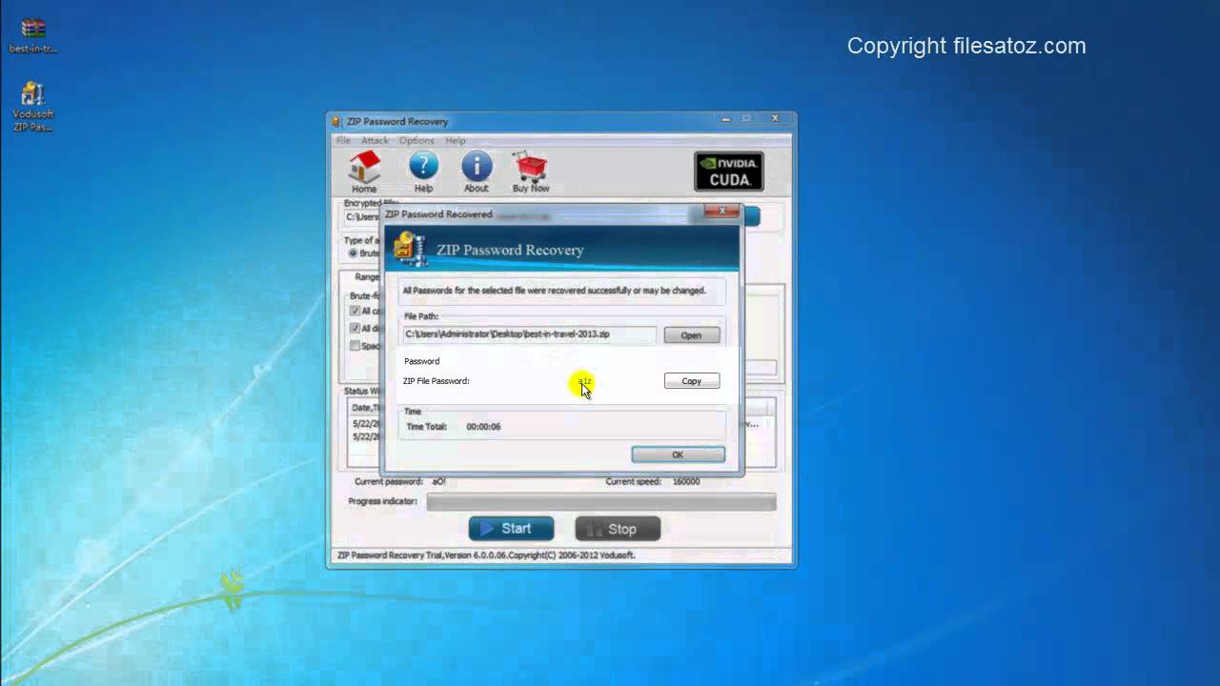Image resolution: width=1220 pixels, height=686 pixels.
Task: Click the padlock zip icon in dialog header
Action: tap(410, 248)
